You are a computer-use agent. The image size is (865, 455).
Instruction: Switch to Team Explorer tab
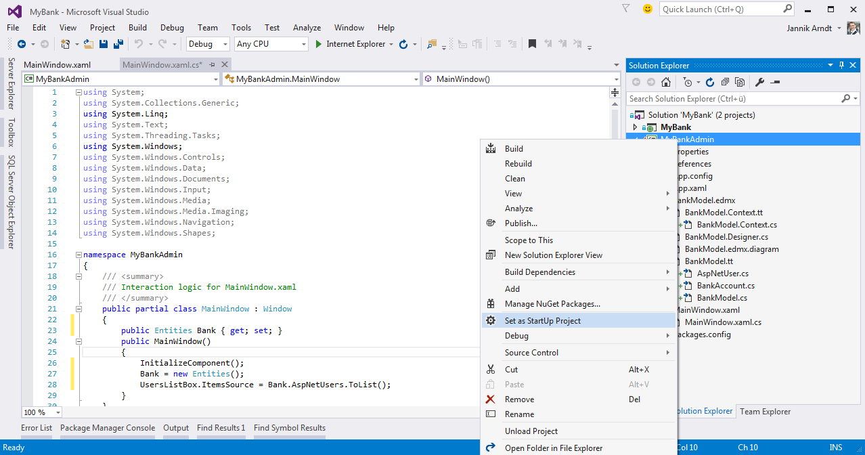[x=765, y=411]
